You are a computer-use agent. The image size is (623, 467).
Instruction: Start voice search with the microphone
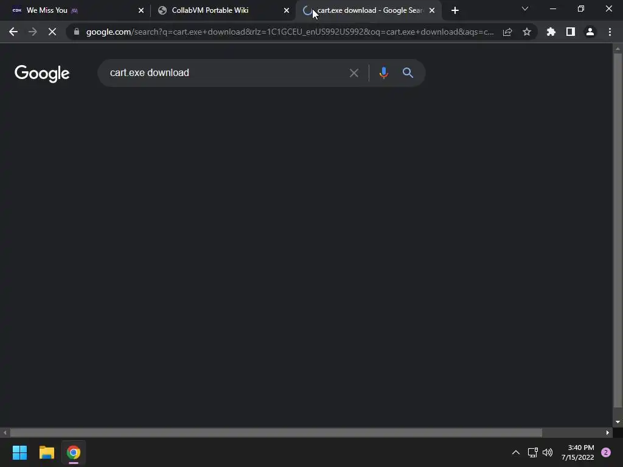coord(384,73)
